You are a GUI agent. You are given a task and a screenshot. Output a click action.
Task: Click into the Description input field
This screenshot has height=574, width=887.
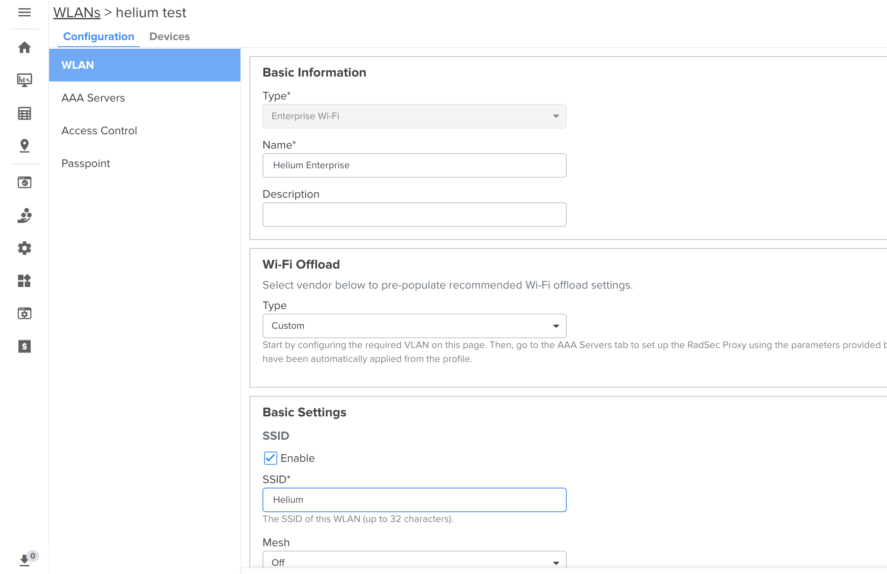[414, 215]
